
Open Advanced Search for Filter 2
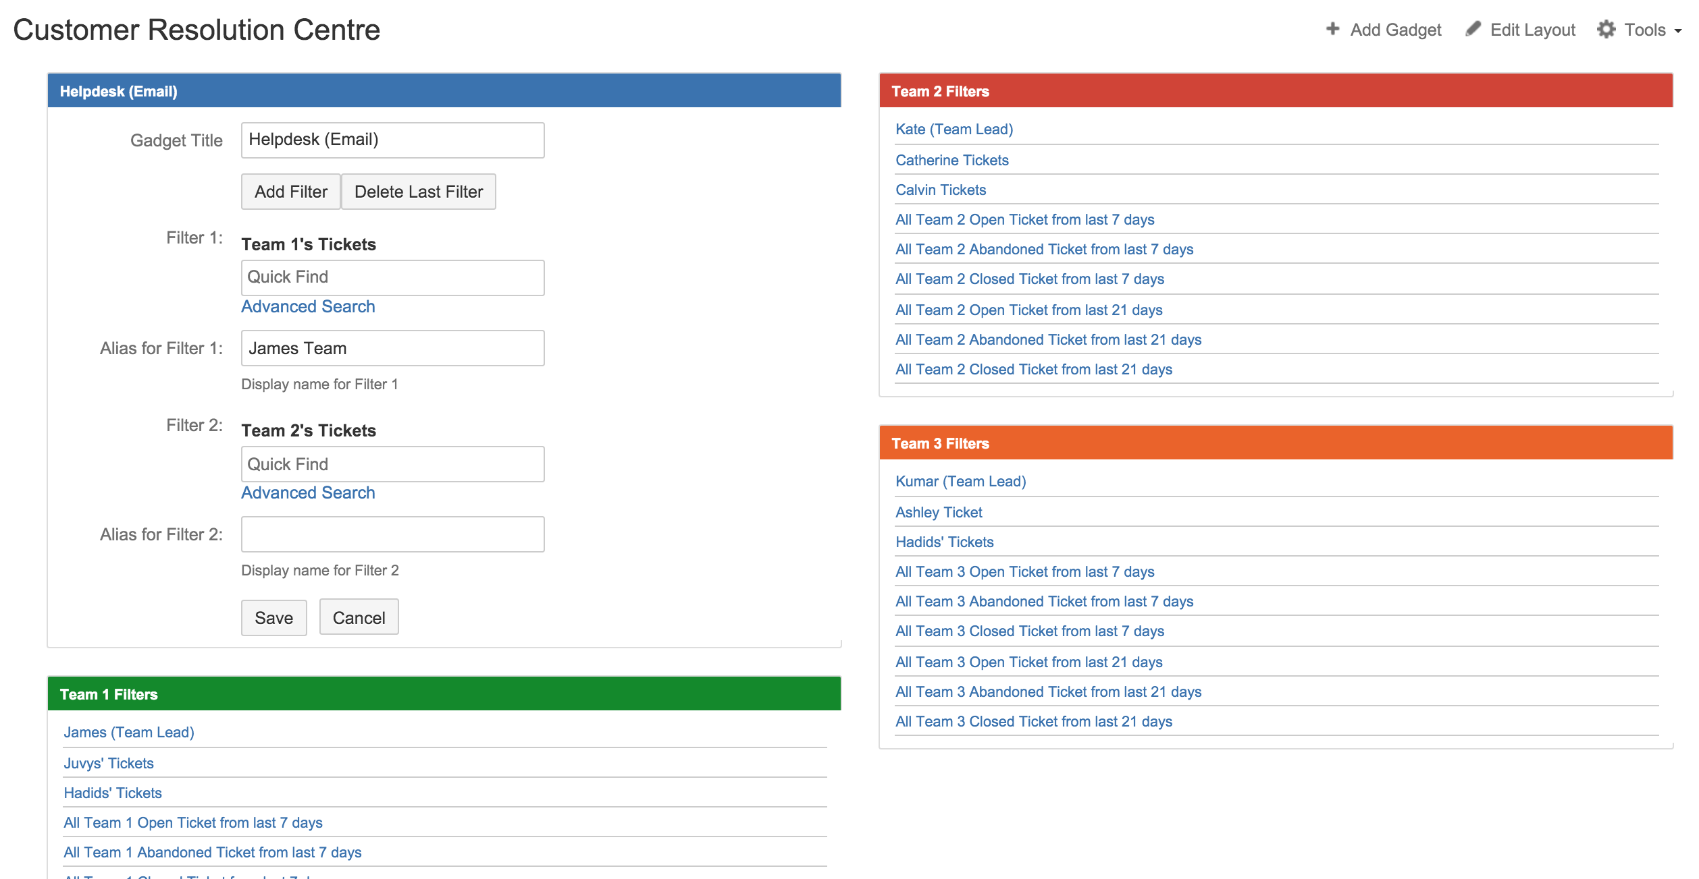(x=308, y=492)
